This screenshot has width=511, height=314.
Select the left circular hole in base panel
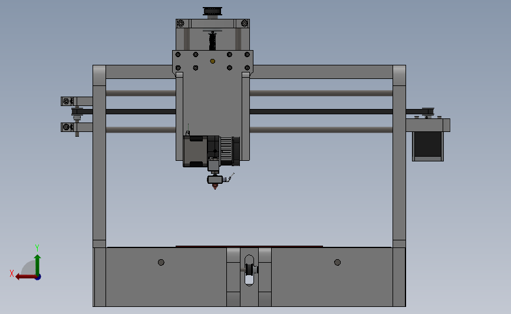[161, 262]
